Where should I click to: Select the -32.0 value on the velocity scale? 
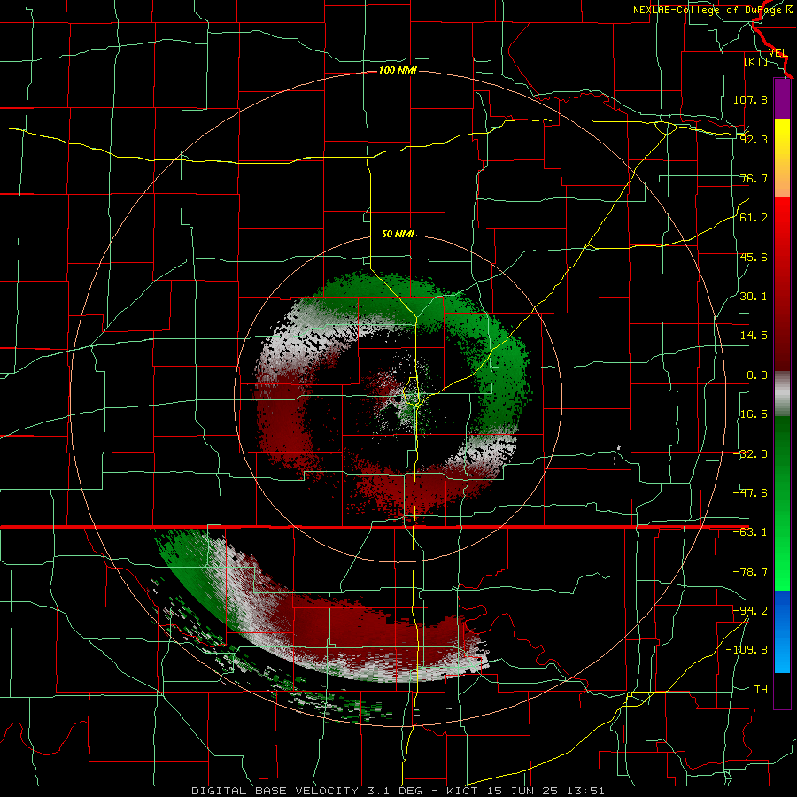tap(750, 454)
